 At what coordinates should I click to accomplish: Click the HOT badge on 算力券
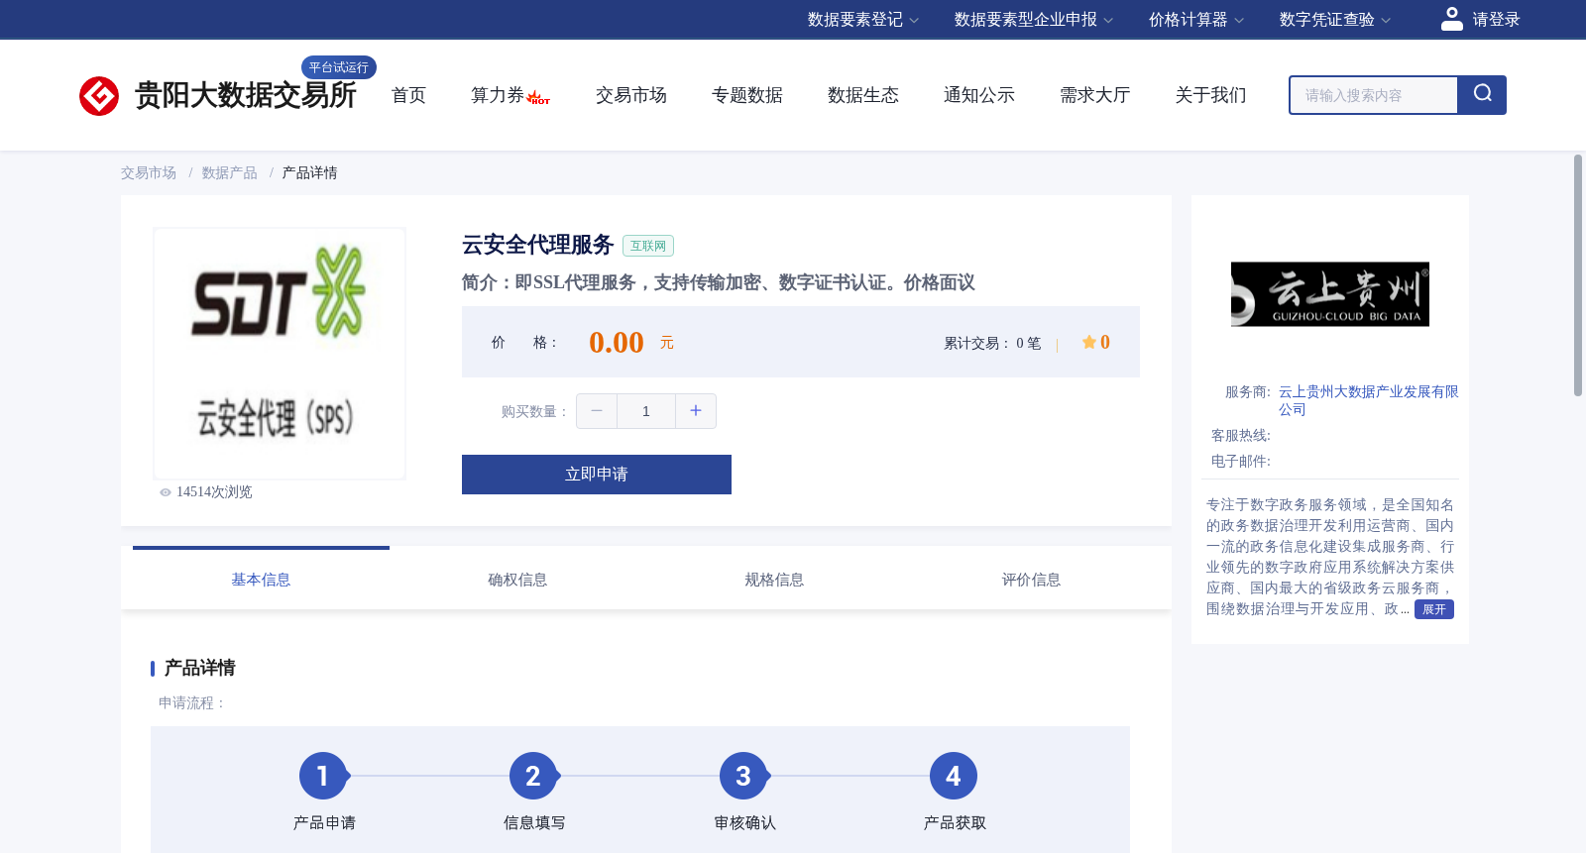tap(539, 98)
